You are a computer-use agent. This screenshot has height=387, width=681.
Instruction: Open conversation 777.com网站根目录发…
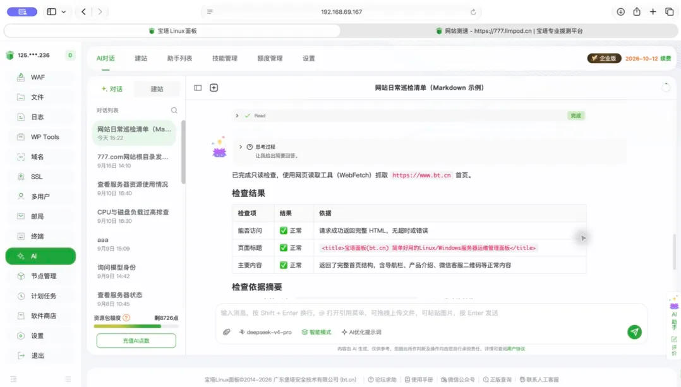[134, 160]
